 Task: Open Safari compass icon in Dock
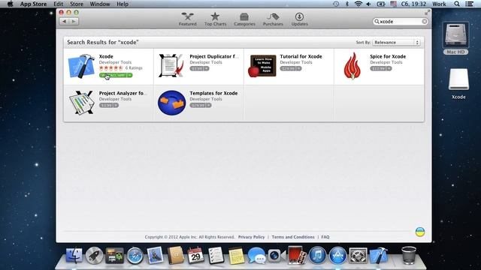click(135, 256)
